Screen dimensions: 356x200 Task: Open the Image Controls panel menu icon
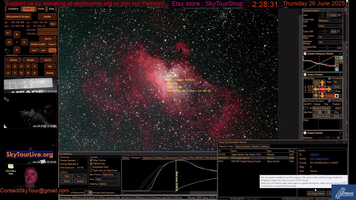(x=340, y=133)
